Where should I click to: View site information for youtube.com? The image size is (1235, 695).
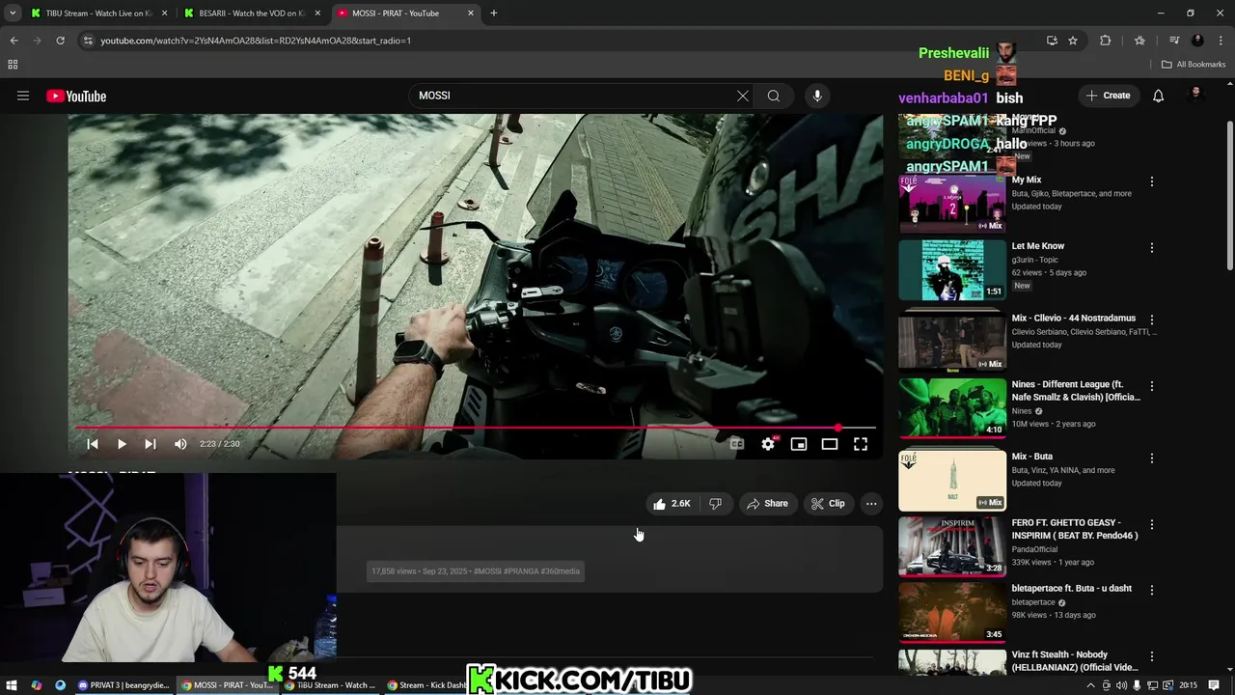88,41
